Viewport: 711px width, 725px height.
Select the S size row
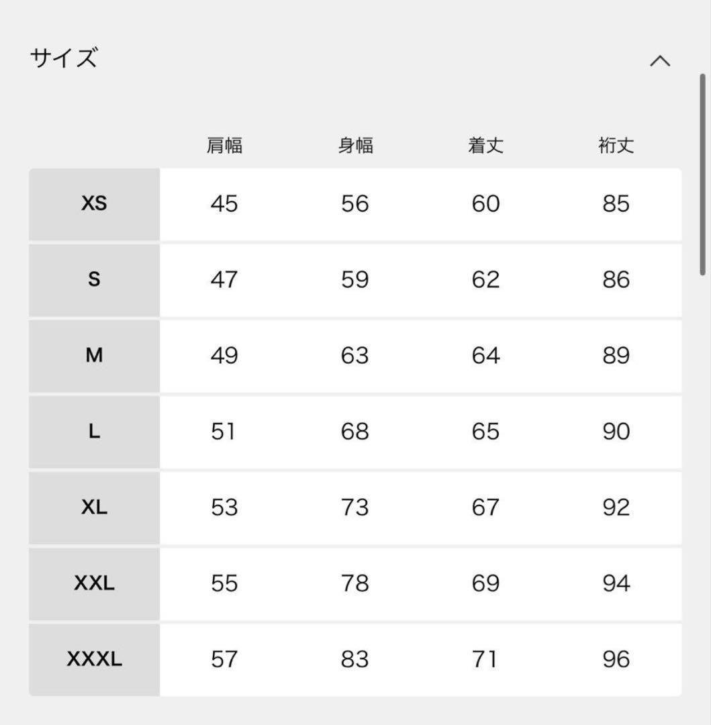click(94, 280)
